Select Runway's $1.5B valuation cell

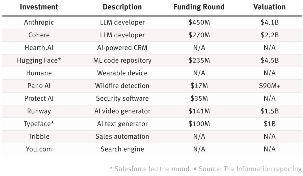[x=269, y=111]
